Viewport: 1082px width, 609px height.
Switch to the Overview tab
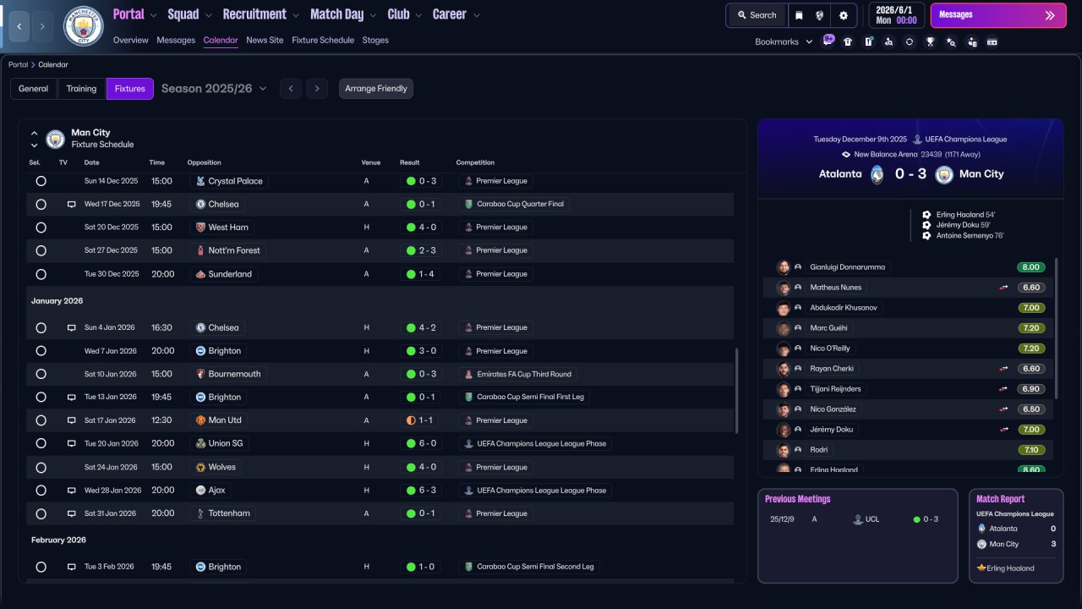pyautogui.click(x=130, y=41)
